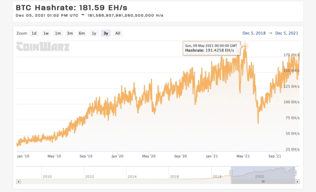
Task: Select the 1w zoom range
Action: (x=46, y=33)
